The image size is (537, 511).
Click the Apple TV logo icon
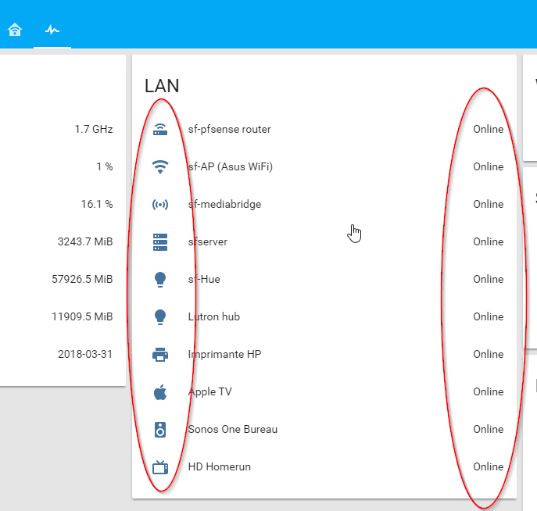coord(160,391)
